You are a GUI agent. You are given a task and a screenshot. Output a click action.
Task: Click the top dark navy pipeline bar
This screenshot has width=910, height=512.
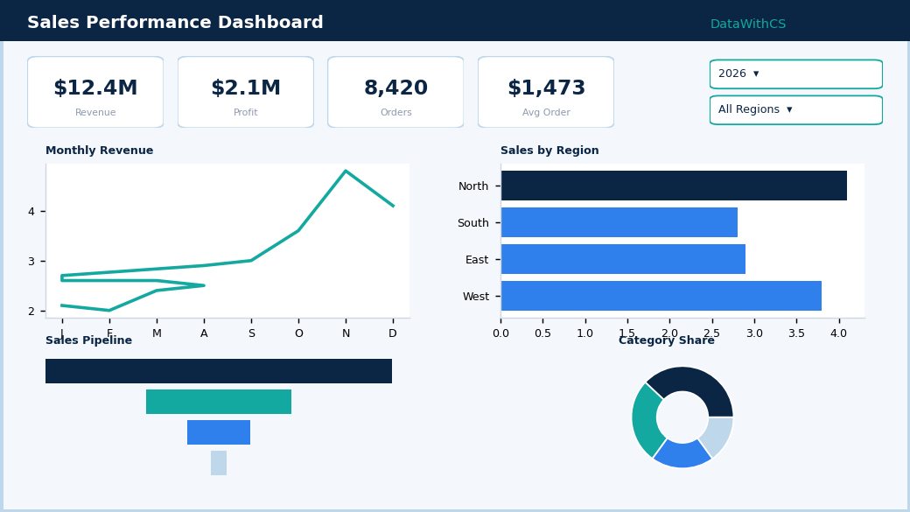219,371
